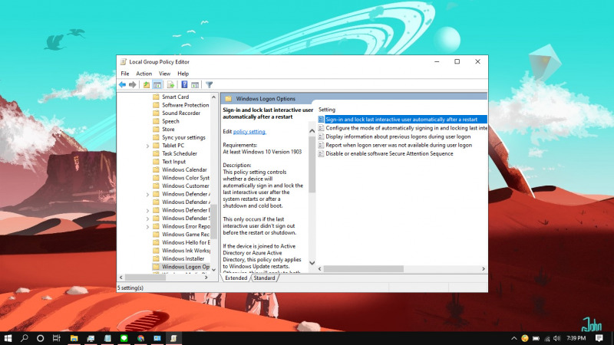Click the taskbar clock showing 7:39 PM
The image size is (614, 345).
coord(576,338)
